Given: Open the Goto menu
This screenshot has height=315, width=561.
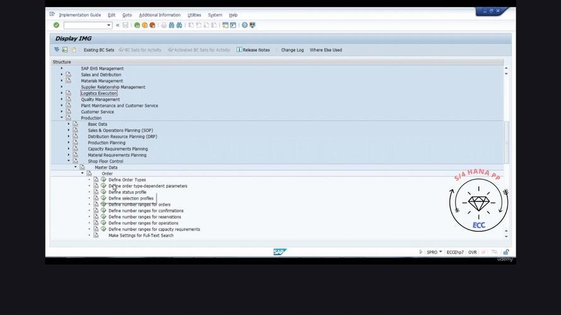Looking at the screenshot, I should coord(127,15).
